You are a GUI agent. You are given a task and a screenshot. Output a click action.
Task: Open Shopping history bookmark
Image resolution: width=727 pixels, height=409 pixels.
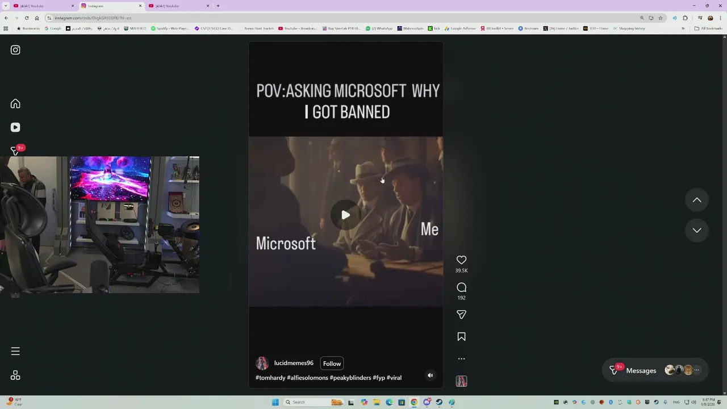(x=629, y=28)
